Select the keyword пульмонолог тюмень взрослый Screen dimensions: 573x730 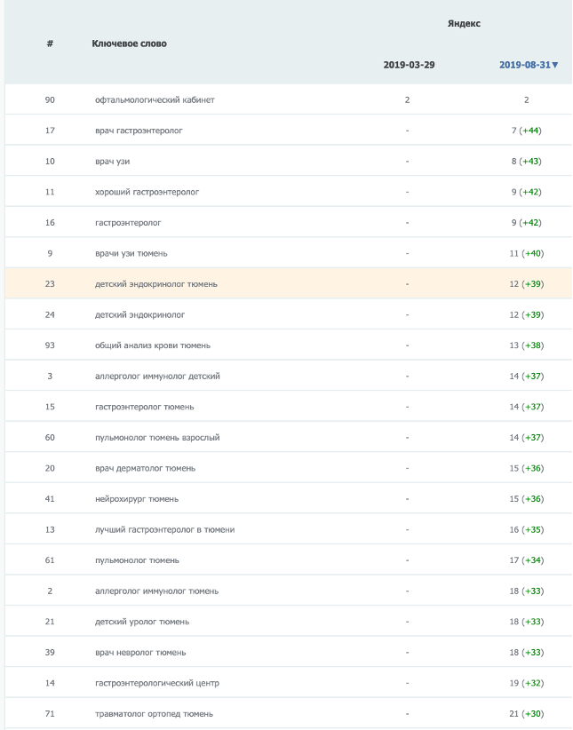(156, 438)
